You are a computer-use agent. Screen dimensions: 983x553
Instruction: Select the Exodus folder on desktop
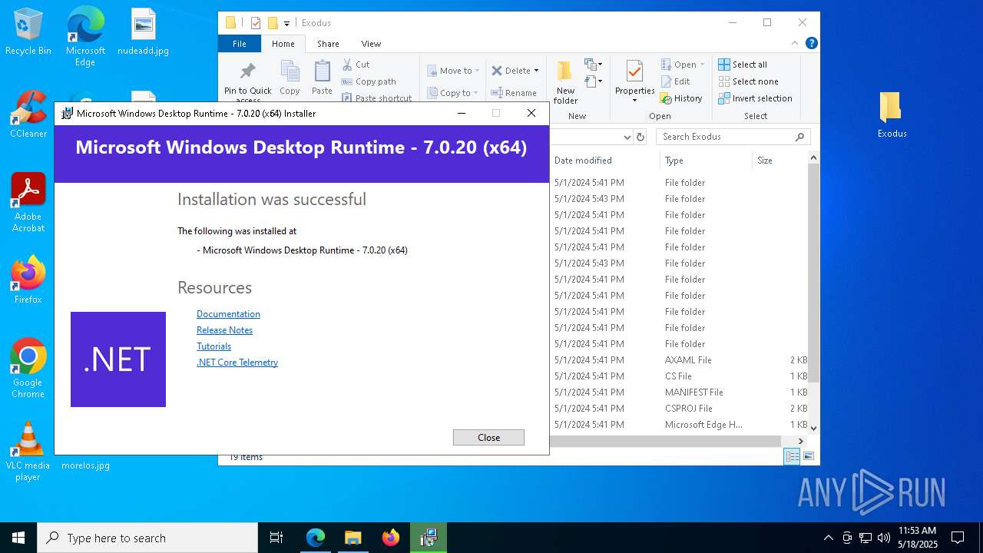[x=892, y=115]
